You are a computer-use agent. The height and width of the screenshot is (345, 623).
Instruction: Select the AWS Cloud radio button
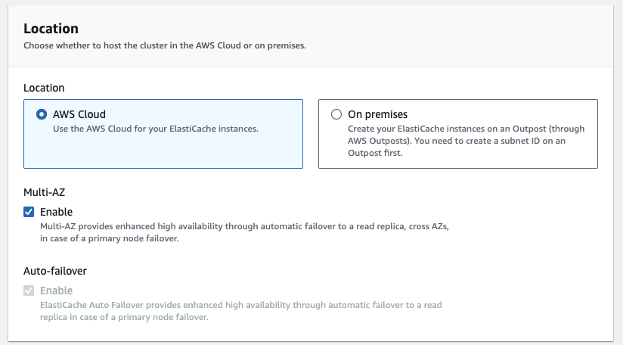point(41,115)
